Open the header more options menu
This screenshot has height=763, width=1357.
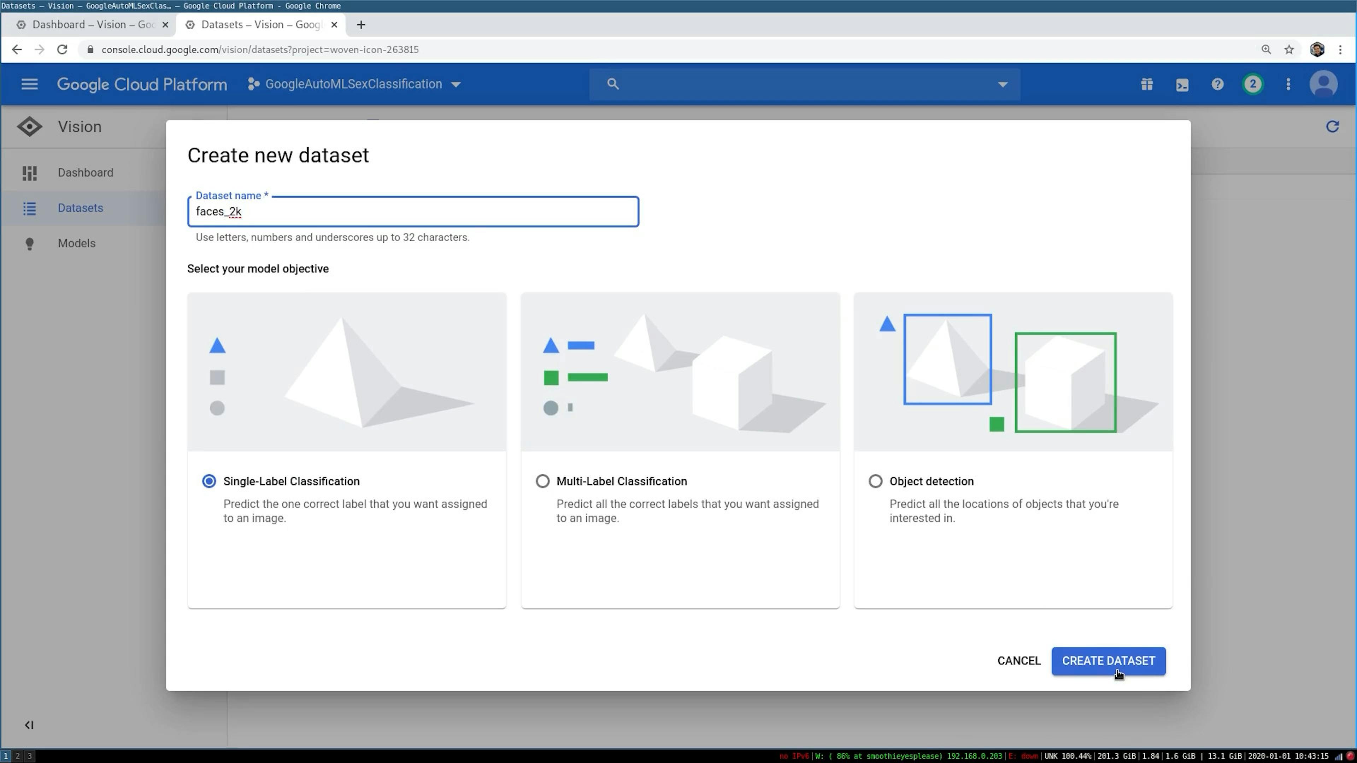(x=1288, y=84)
